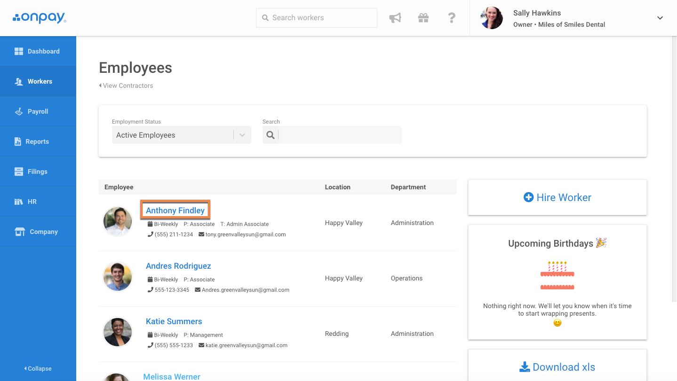
Task: Click the page vertical scrollbar
Action: [x=674, y=169]
